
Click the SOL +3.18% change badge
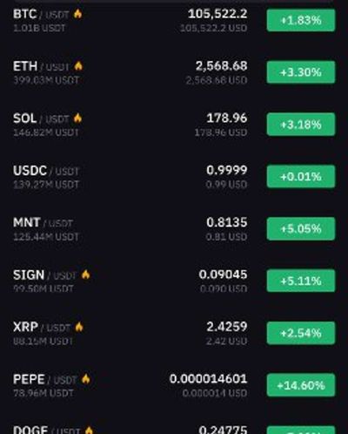pyautogui.click(x=301, y=125)
